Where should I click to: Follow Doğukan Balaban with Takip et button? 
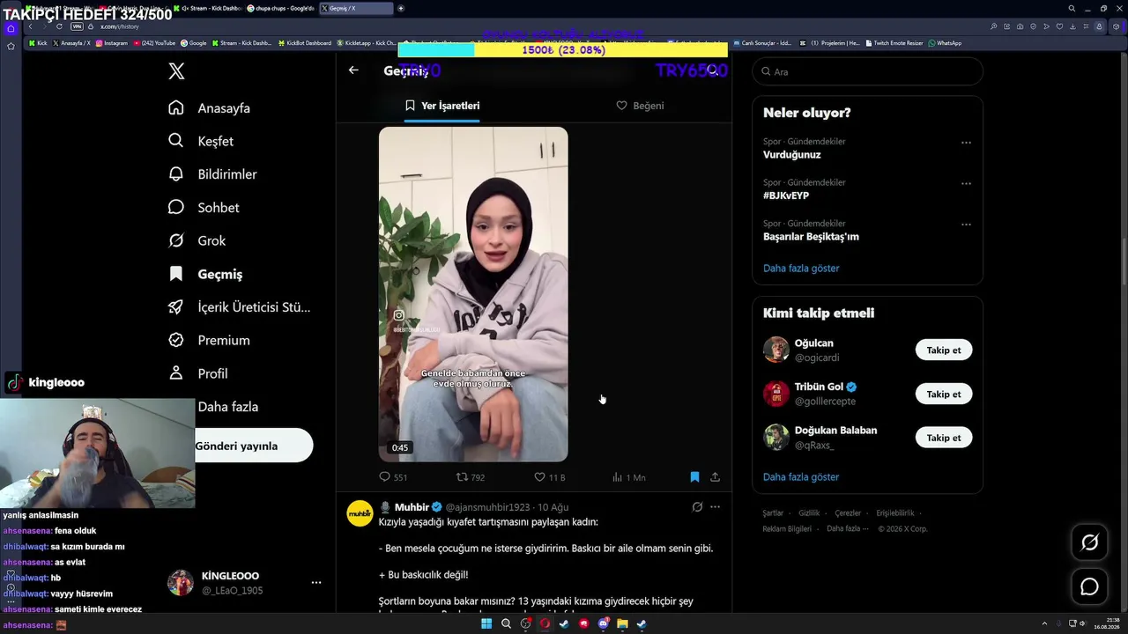coord(944,438)
